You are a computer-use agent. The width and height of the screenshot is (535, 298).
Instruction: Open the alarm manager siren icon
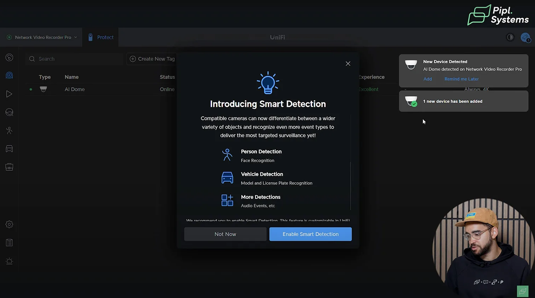pyautogui.click(x=9, y=261)
